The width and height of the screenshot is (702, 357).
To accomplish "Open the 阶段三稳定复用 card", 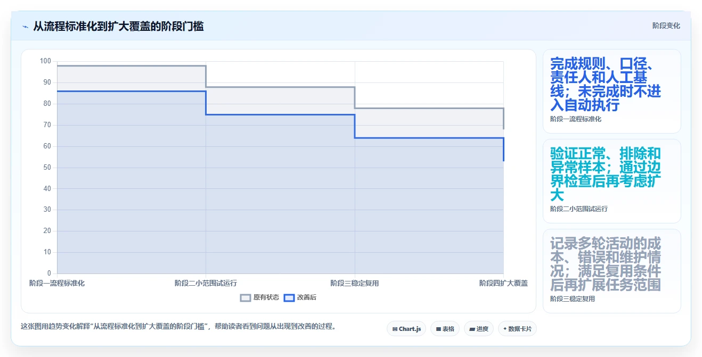I will (x=611, y=271).
